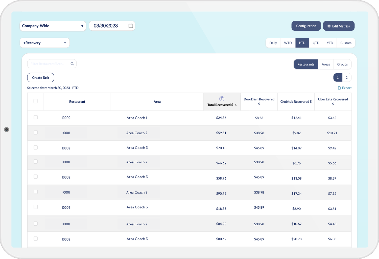Open the date field showing 03/30/2023
379x259 pixels.
click(x=109, y=26)
